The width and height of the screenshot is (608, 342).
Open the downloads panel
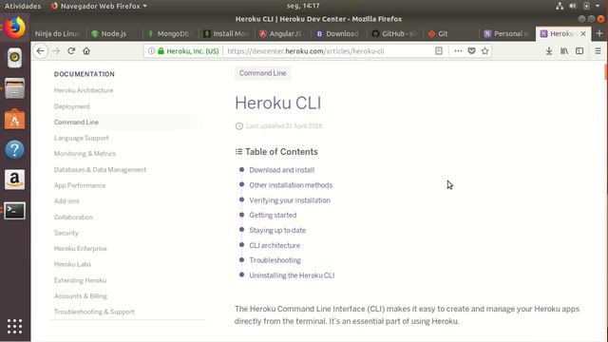[549, 50]
